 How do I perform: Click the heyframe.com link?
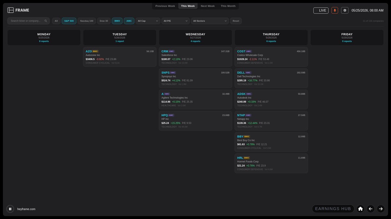coord(26,209)
